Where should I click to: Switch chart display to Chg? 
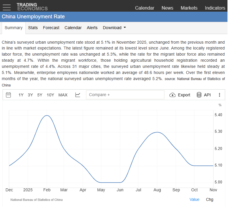point(210,199)
